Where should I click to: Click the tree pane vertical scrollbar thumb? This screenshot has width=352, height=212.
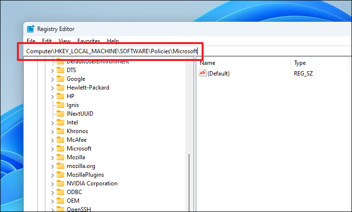coord(189,182)
